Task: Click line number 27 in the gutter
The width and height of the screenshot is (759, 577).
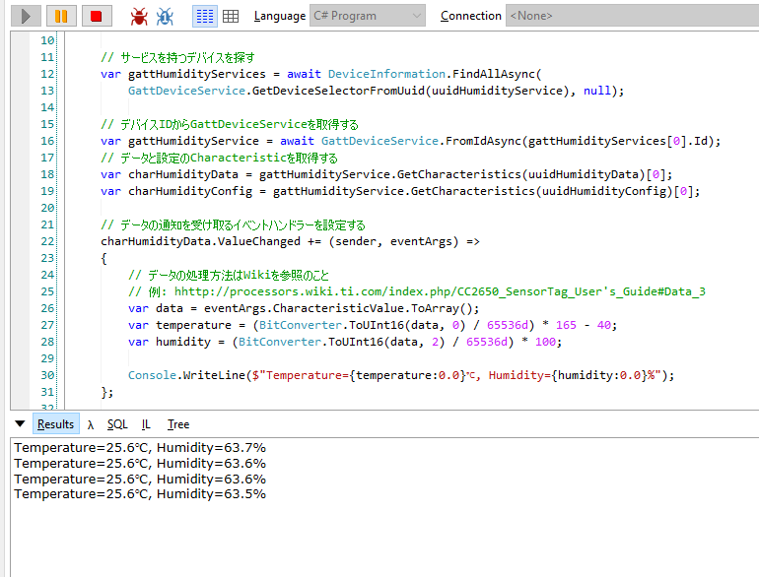Action: tap(47, 325)
